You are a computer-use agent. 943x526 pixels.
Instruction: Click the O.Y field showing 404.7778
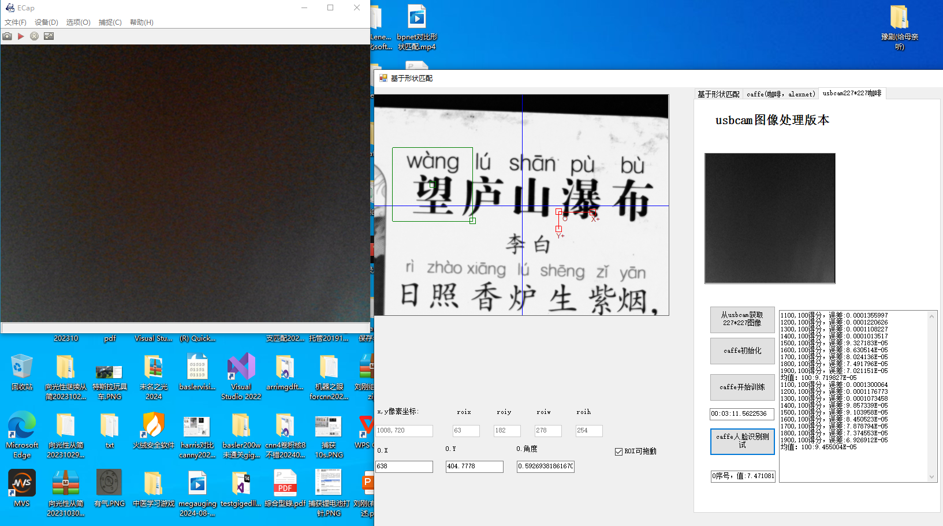click(x=474, y=467)
